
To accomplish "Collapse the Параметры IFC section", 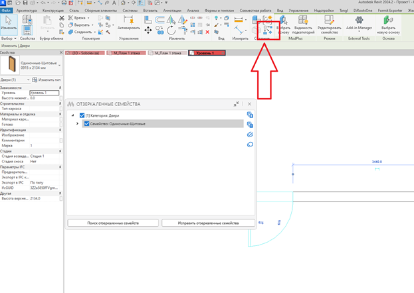I will click(x=60, y=167).
